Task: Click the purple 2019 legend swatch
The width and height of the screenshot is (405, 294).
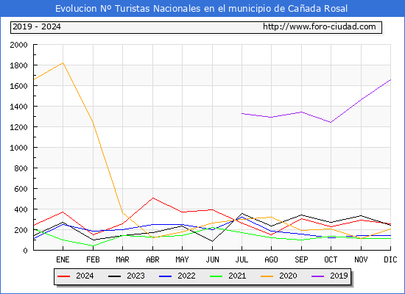Action: click(317, 276)
